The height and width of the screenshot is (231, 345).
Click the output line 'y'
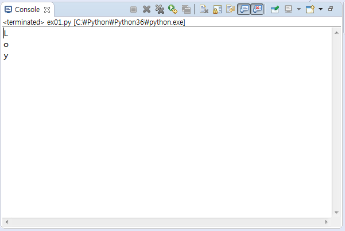pos(6,56)
